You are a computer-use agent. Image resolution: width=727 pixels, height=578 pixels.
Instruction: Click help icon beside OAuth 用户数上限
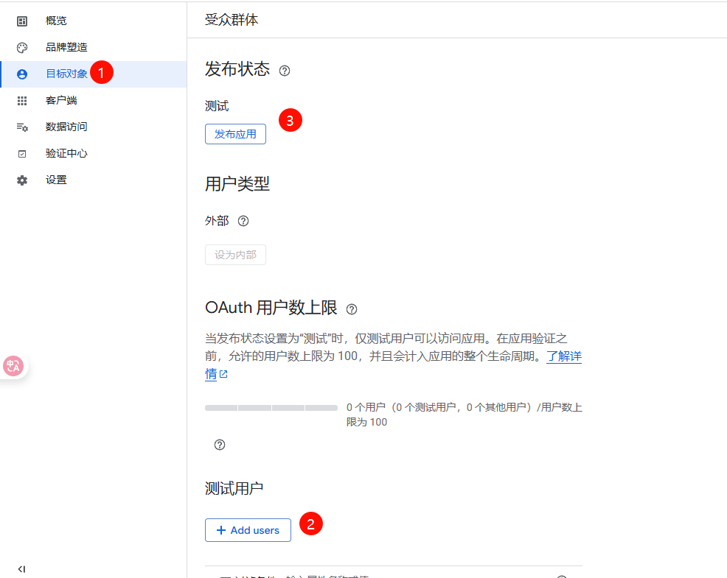tap(352, 309)
